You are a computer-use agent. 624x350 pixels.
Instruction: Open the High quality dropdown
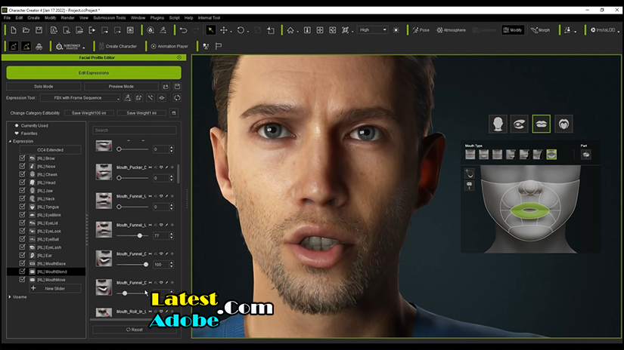372,29
